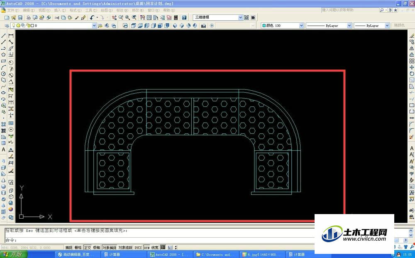The height and width of the screenshot is (258, 415).
Task: Open the 标注 (Dimension) menu
Action: (x=122, y=10)
